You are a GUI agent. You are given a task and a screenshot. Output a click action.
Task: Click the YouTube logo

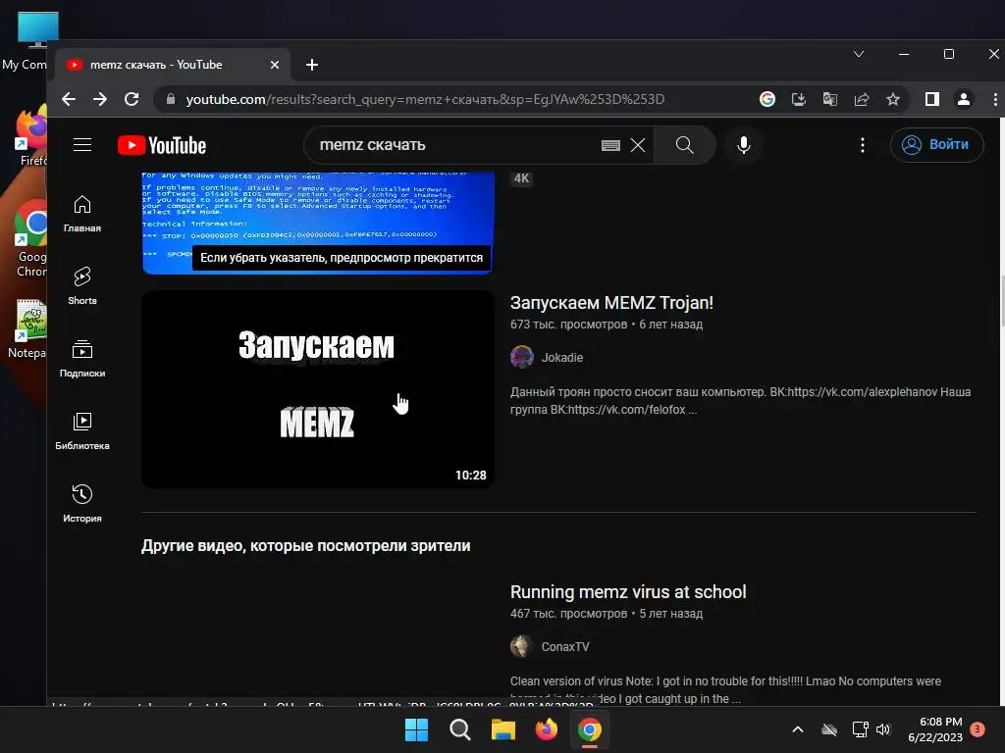pyautogui.click(x=162, y=145)
